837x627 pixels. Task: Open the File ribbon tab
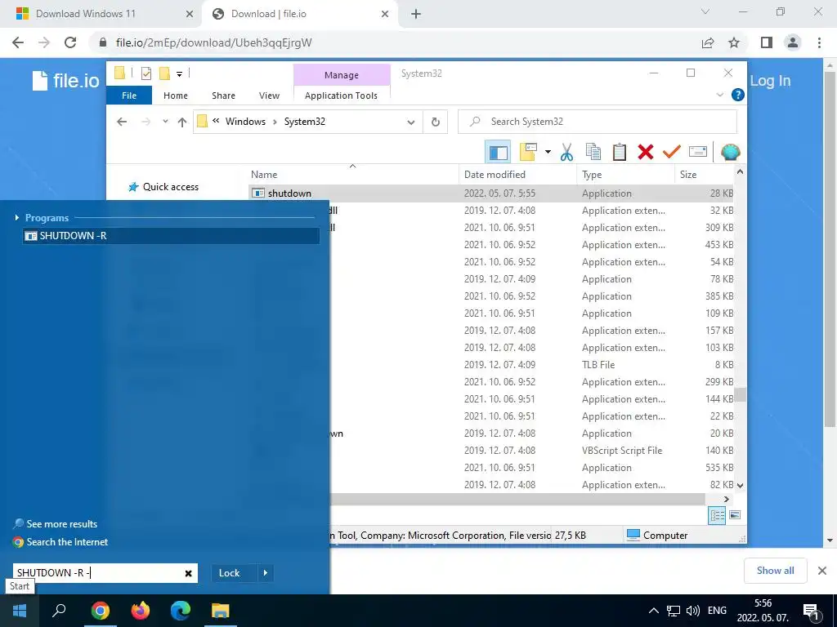[x=129, y=96]
